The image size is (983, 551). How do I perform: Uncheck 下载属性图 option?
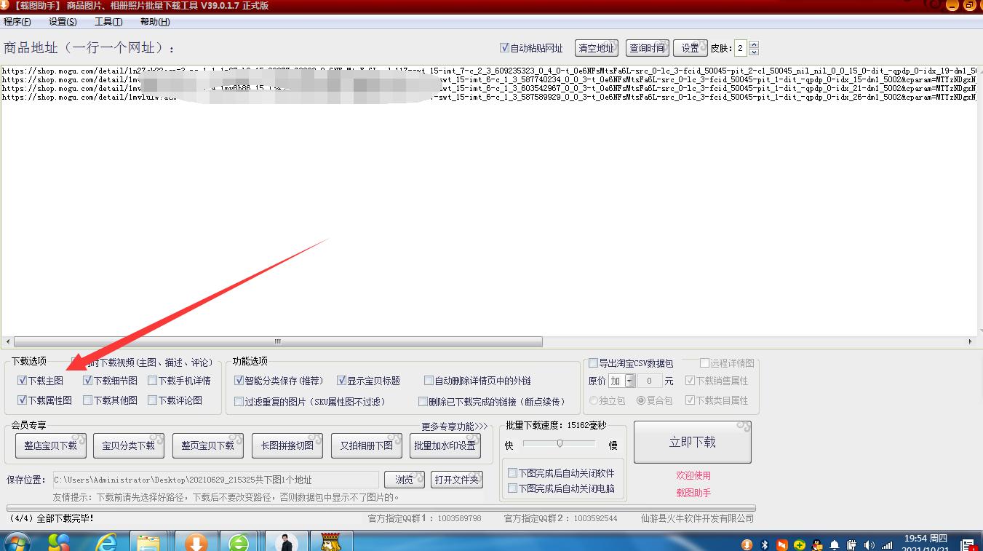(x=23, y=400)
